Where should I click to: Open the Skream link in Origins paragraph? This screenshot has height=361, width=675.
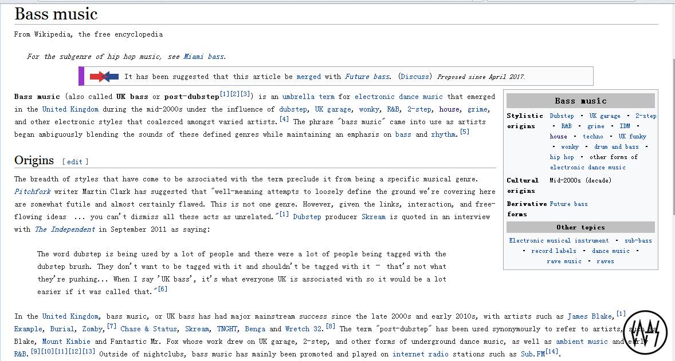373,217
